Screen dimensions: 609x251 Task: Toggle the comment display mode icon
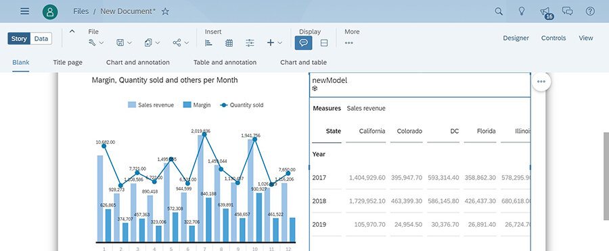click(303, 43)
